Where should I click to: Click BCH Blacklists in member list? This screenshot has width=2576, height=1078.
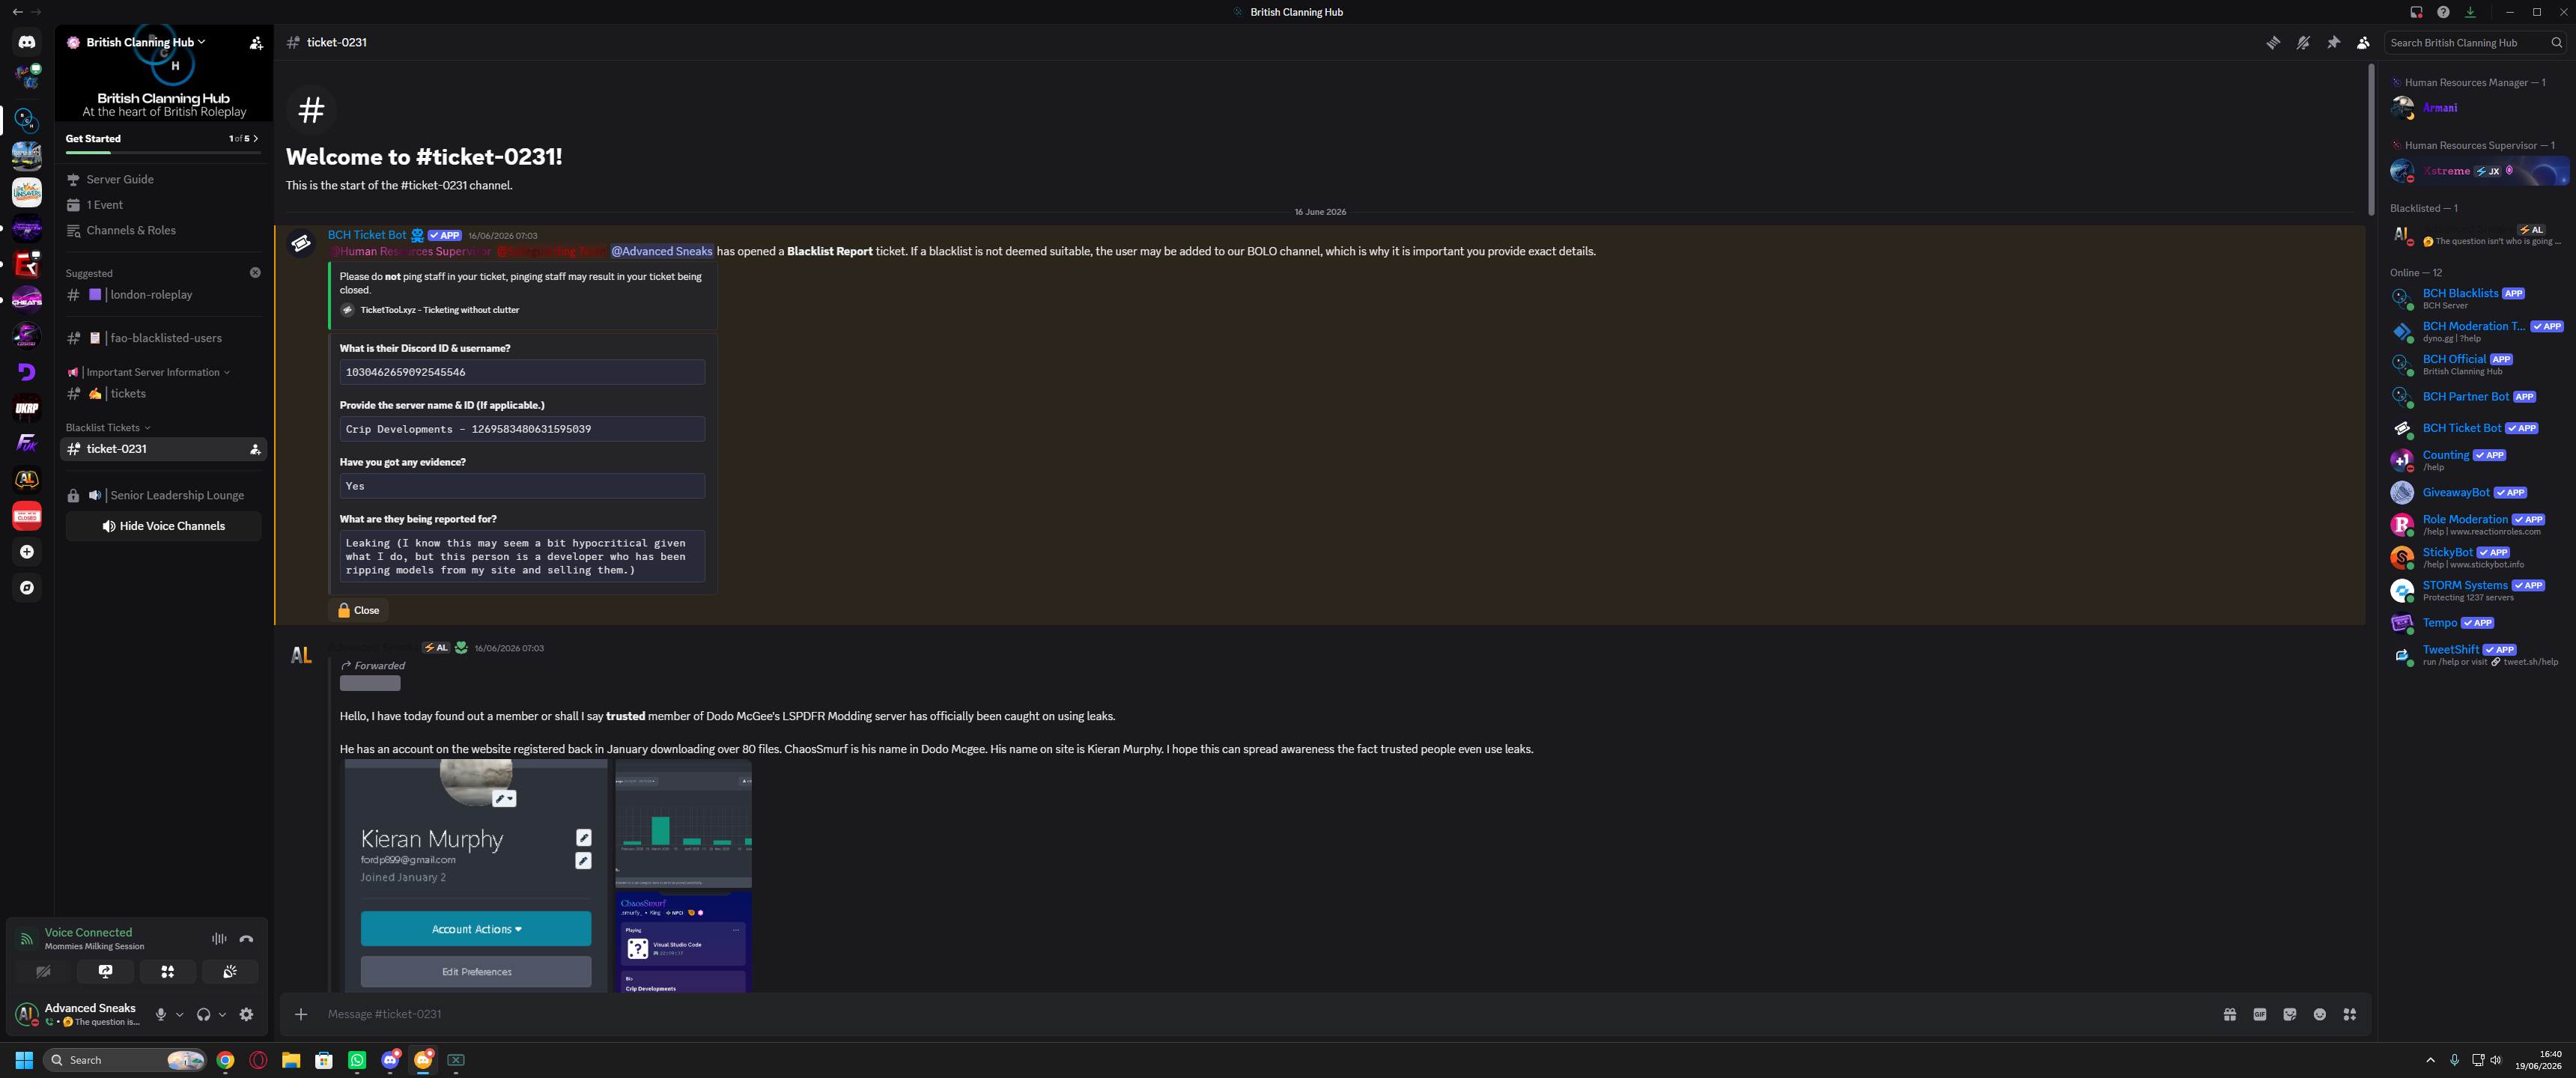point(2478,299)
